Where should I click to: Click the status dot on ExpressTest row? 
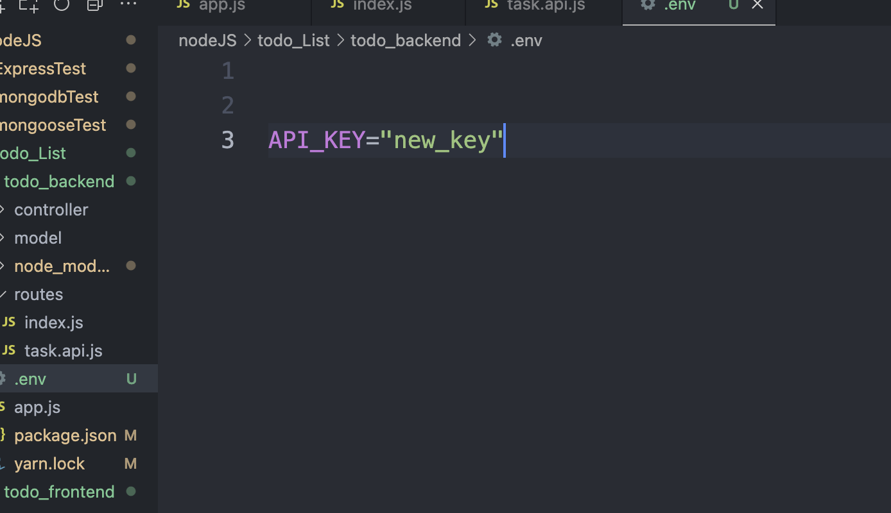(x=131, y=68)
